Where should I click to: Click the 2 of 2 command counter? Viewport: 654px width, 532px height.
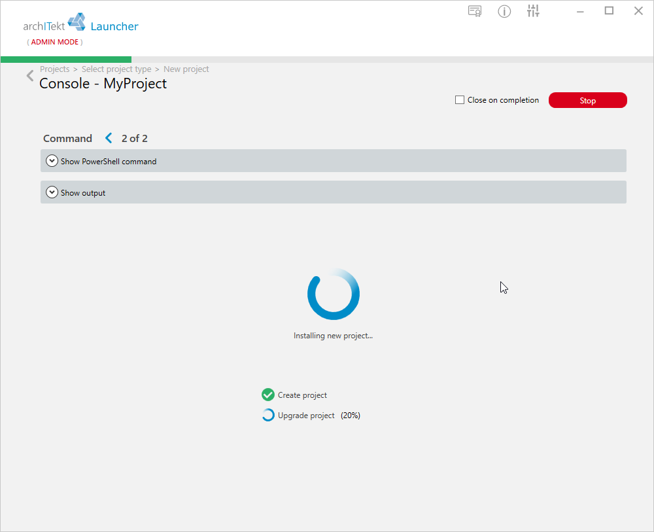[x=135, y=139]
